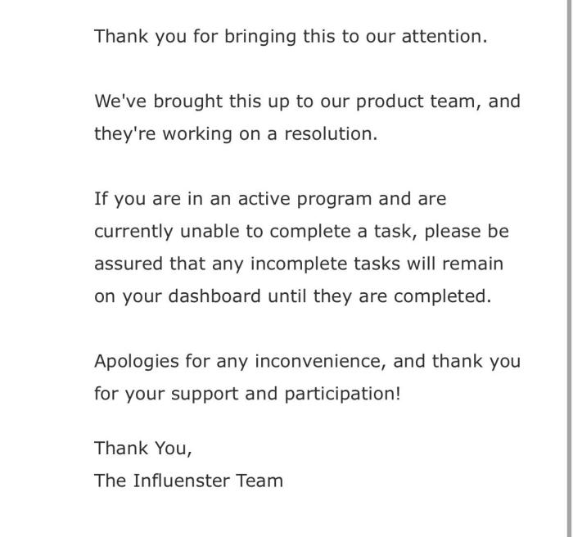573x537 pixels.
Task: Click the line starting 'We've brought this up'
Action: click(x=307, y=102)
